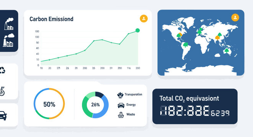Select the green tree marker on North America
This screenshot has height=137, width=253.
(178, 36)
